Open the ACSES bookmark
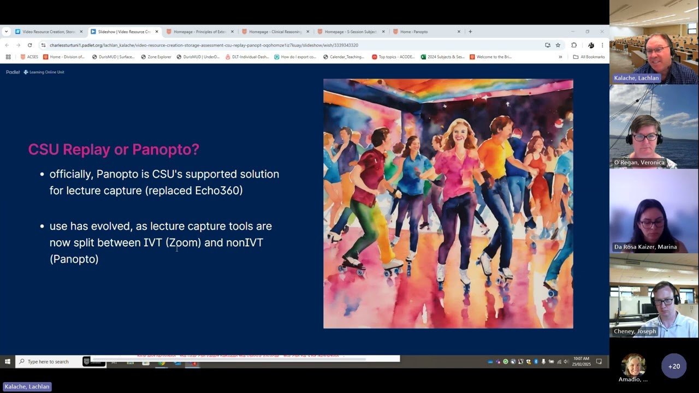Screen dimensions: 699x393 coord(29,57)
